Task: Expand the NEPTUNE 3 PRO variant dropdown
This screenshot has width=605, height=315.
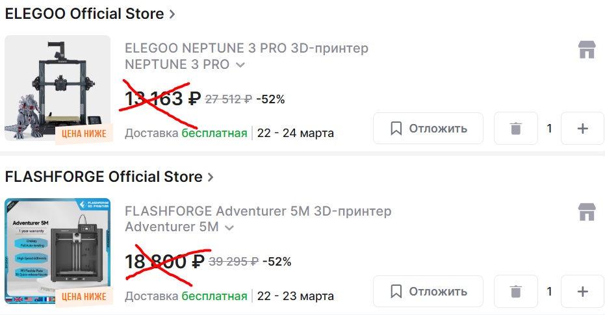Action: pos(240,65)
